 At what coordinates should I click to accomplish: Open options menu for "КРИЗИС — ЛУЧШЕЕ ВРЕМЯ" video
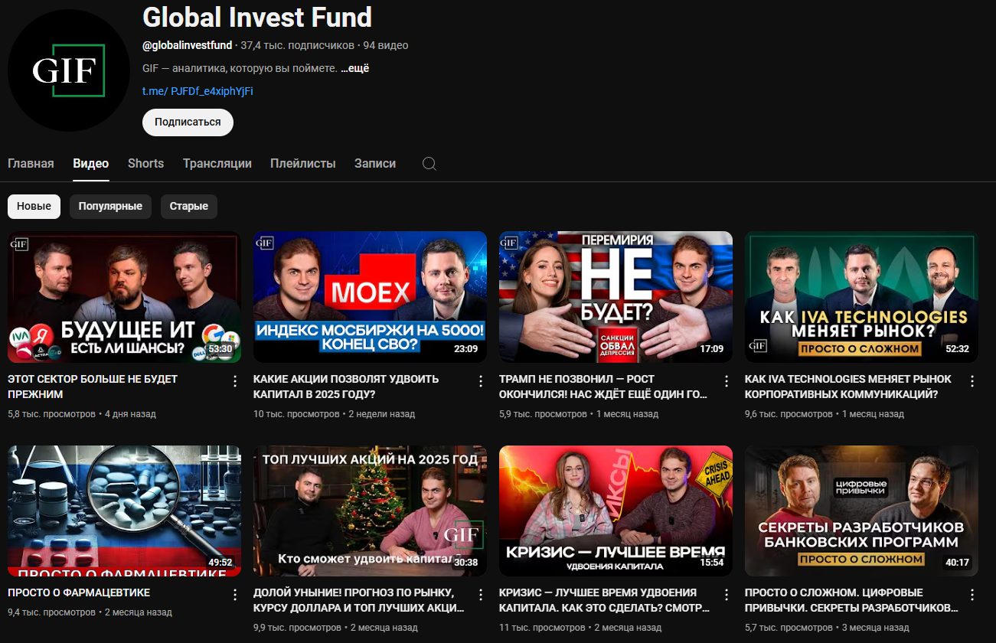[x=727, y=595]
